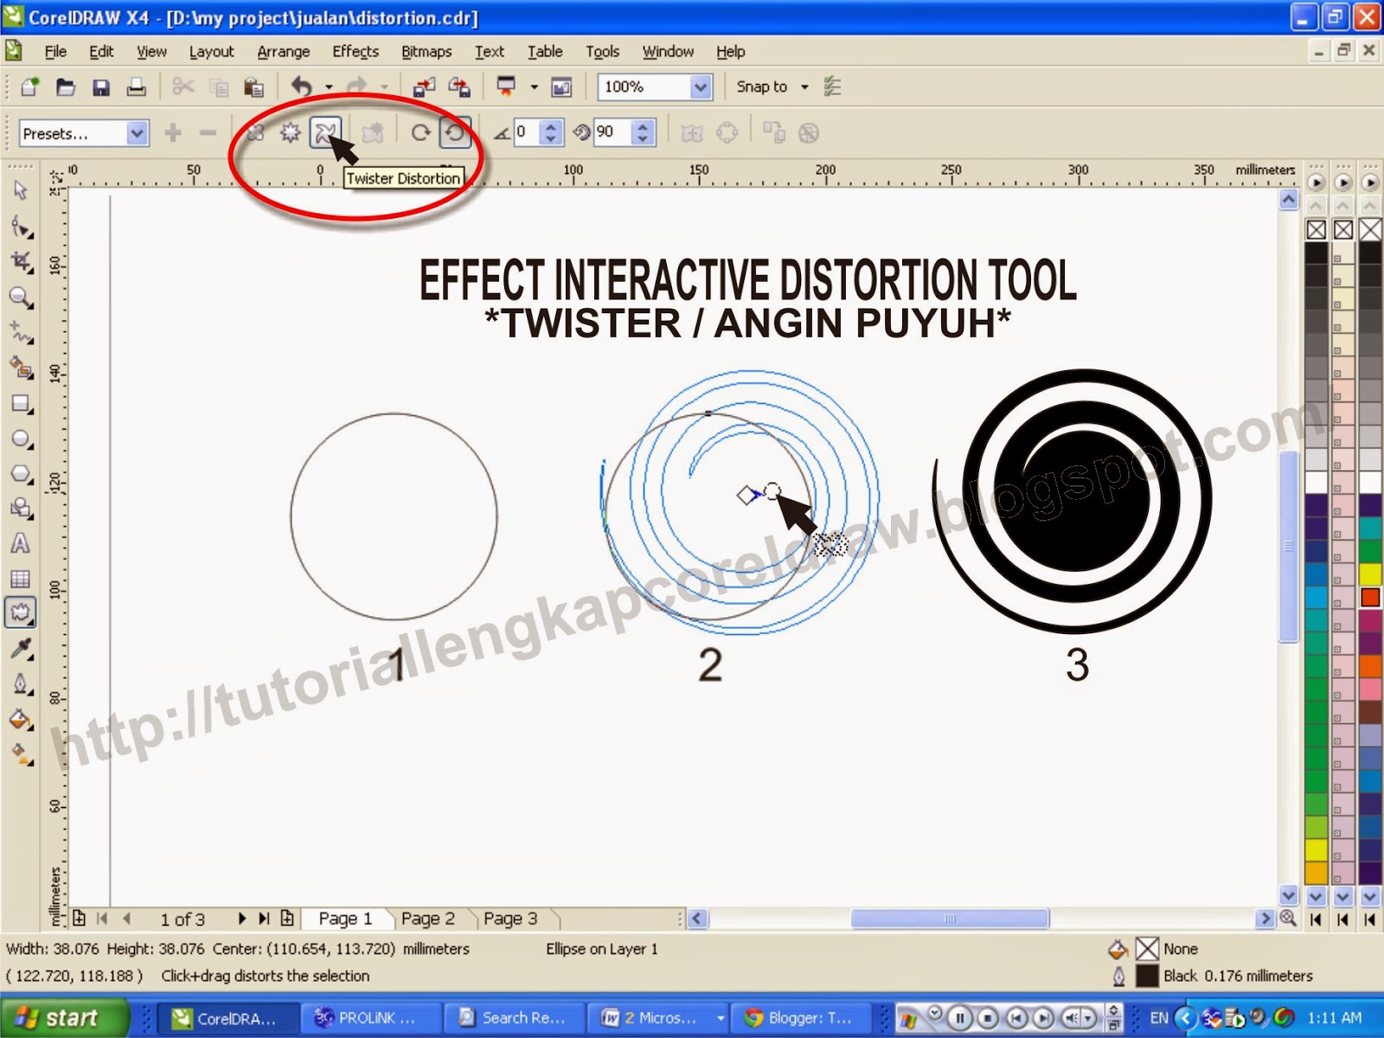Add a new distortion preset with plus button
This screenshot has width=1384, height=1038.
click(173, 132)
